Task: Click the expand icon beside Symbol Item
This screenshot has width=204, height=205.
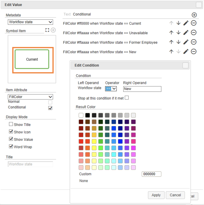Action: click(x=47, y=30)
